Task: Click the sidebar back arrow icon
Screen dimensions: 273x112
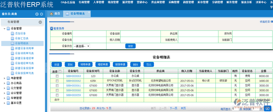Action: tap(37, 14)
